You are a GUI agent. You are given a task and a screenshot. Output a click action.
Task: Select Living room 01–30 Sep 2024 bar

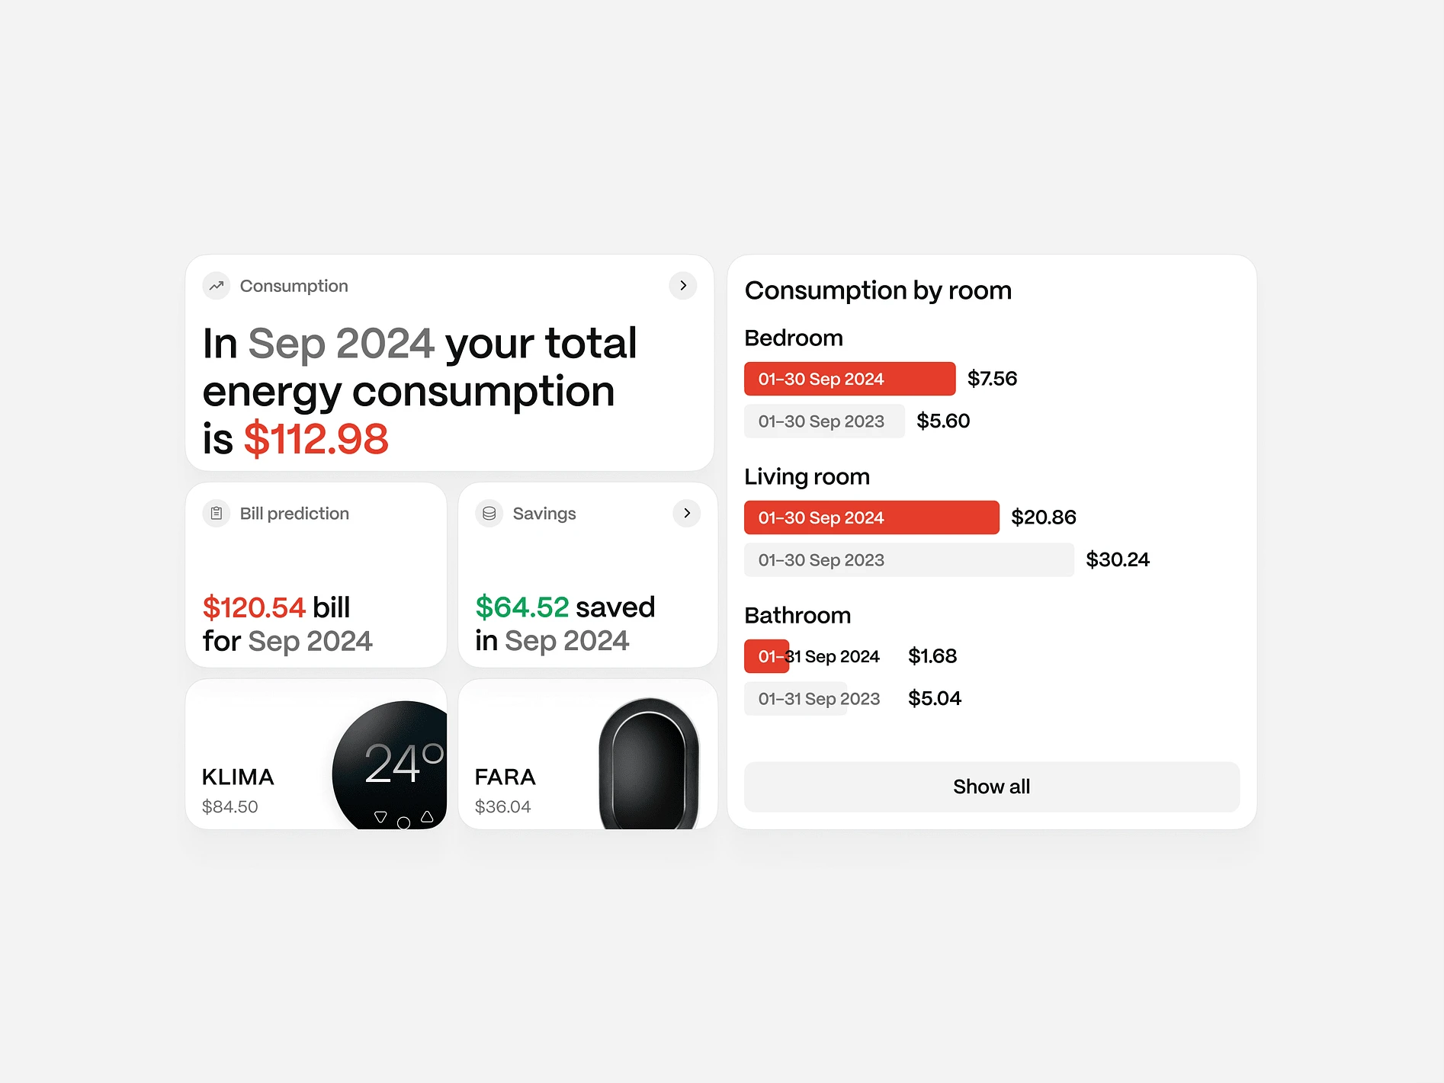tap(872, 517)
